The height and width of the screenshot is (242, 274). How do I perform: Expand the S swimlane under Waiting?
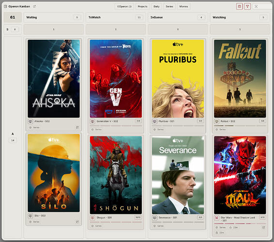(x=54, y=30)
